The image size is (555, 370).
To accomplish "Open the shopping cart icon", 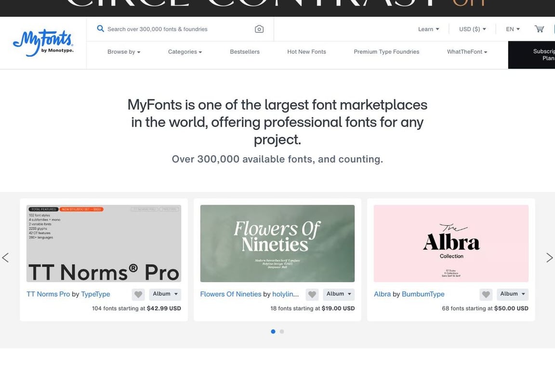I will (539, 29).
